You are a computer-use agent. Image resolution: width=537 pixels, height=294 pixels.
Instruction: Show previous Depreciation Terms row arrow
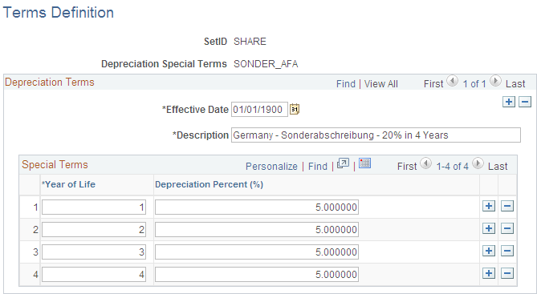coord(453,81)
